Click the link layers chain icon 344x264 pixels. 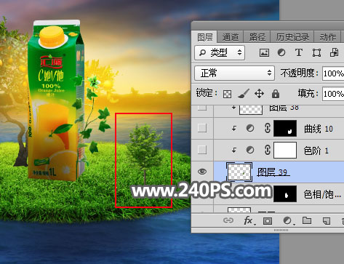click(228, 220)
